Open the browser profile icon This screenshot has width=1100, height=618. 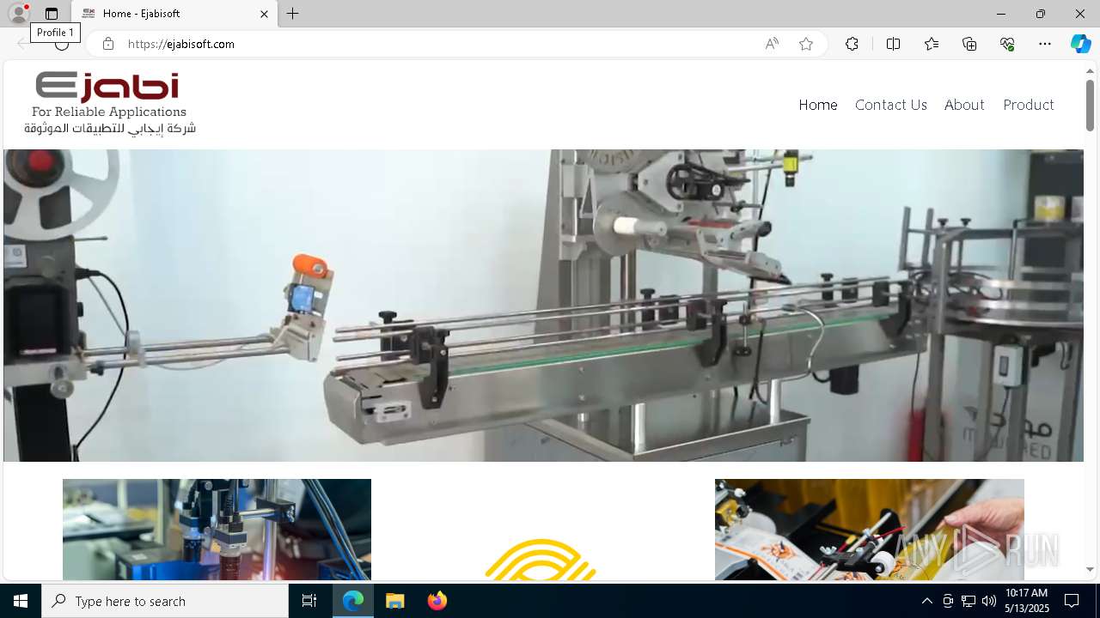coord(19,14)
